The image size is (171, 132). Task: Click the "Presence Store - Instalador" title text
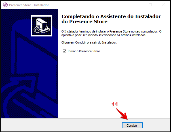[x=29, y=5]
